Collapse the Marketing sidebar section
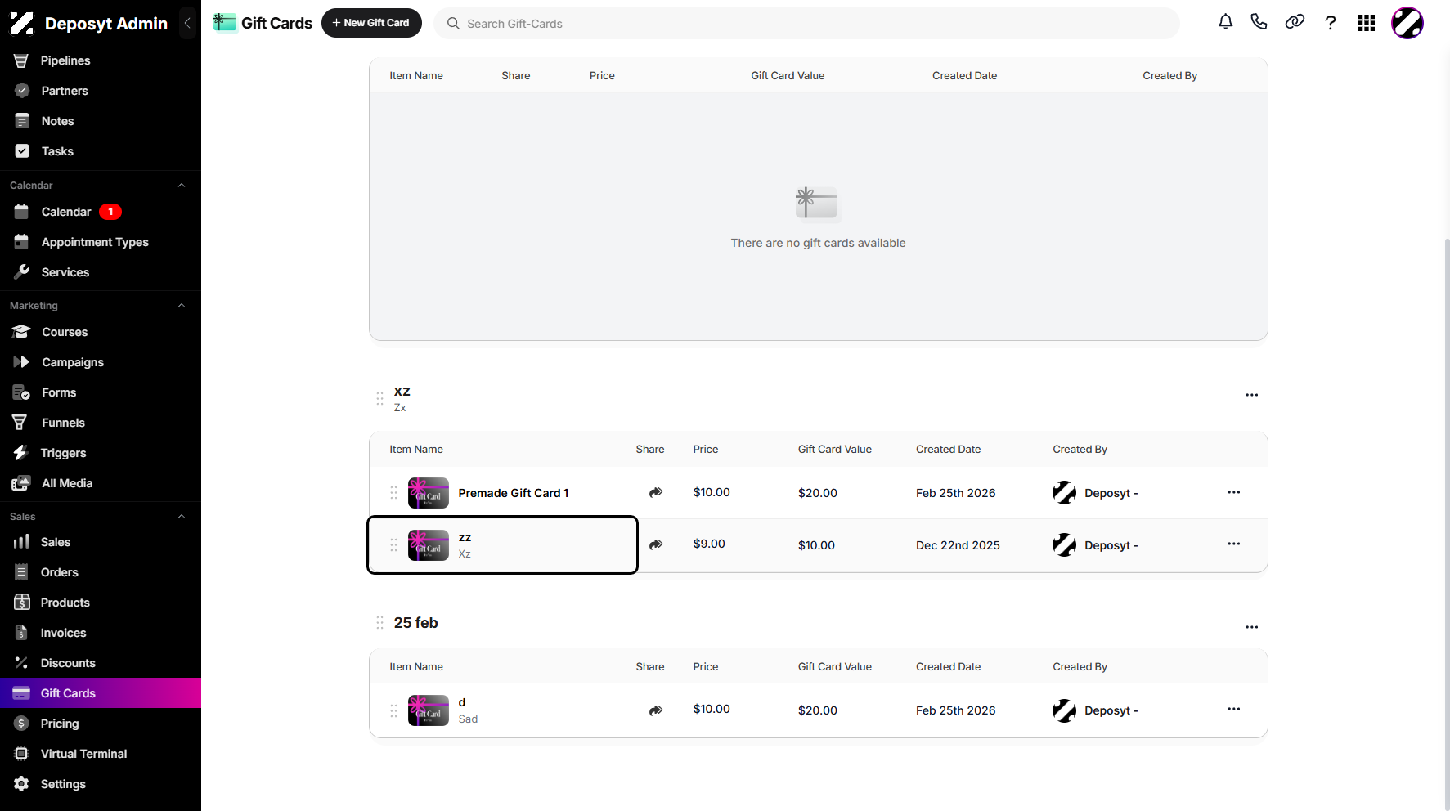Viewport: 1450px width, 811px height. pyautogui.click(x=182, y=306)
